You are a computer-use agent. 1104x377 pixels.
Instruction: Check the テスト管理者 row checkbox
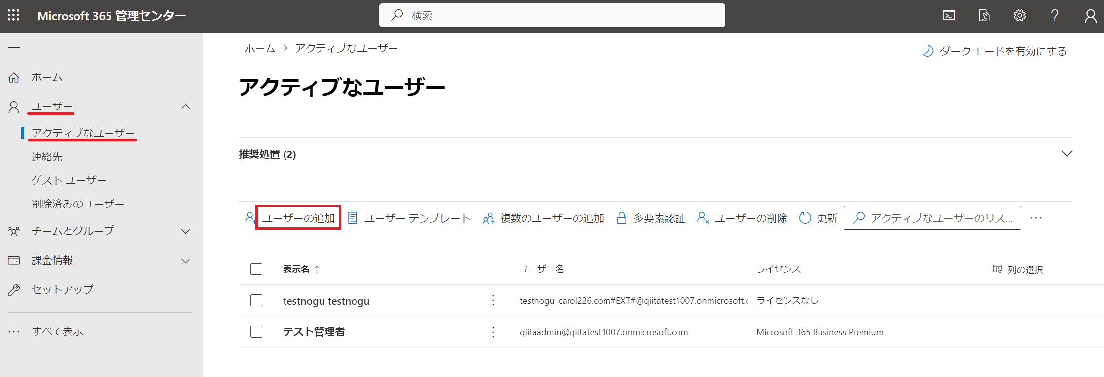point(256,332)
